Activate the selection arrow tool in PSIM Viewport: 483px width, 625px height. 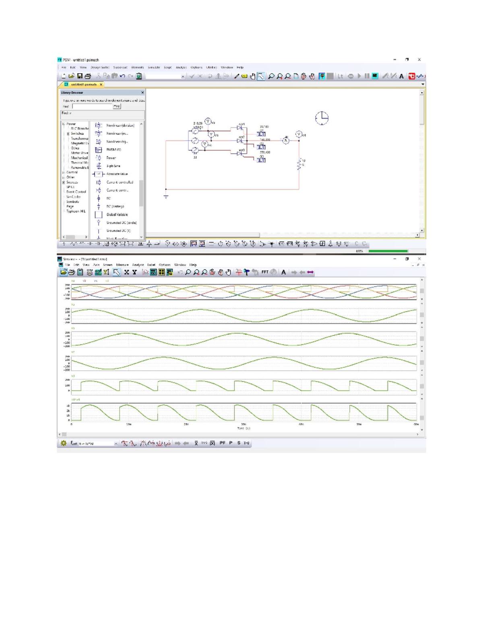261,76
